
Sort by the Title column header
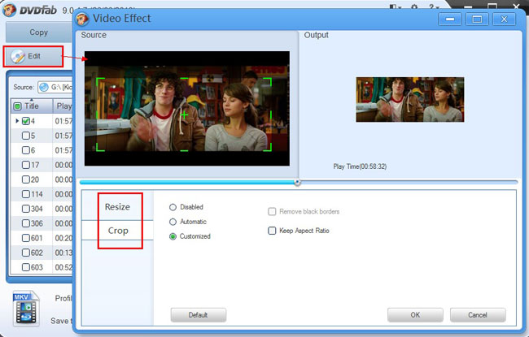click(x=32, y=106)
